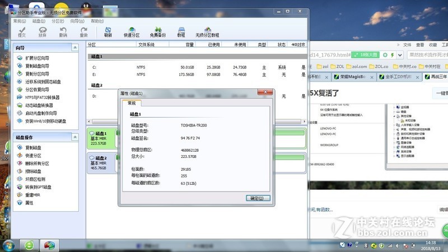Viewport: 448px width, 252px height.
Task: Open the green browser taskbar icon
Action: (x=29, y=245)
